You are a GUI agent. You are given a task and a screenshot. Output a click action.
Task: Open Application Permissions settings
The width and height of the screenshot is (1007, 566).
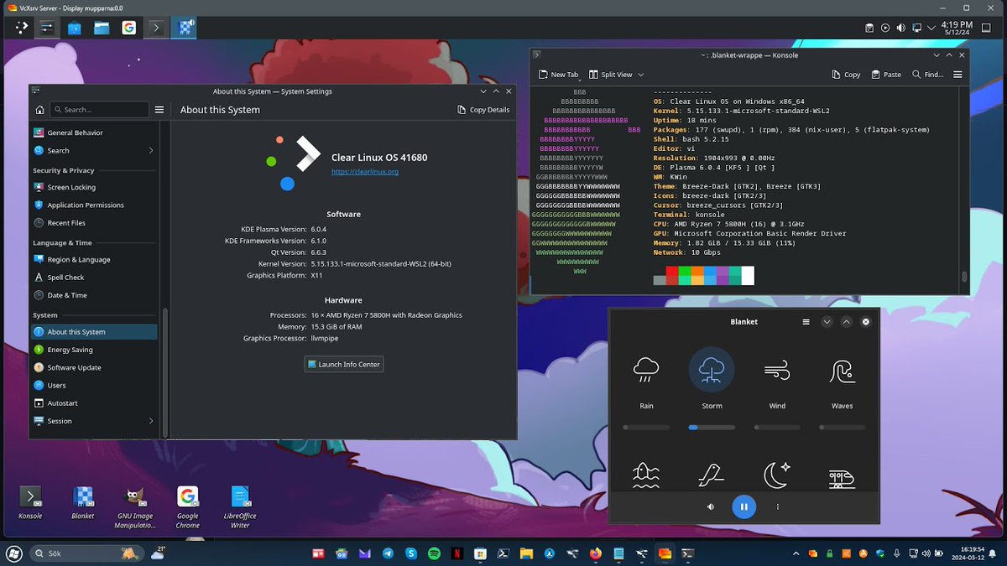point(94,205)
